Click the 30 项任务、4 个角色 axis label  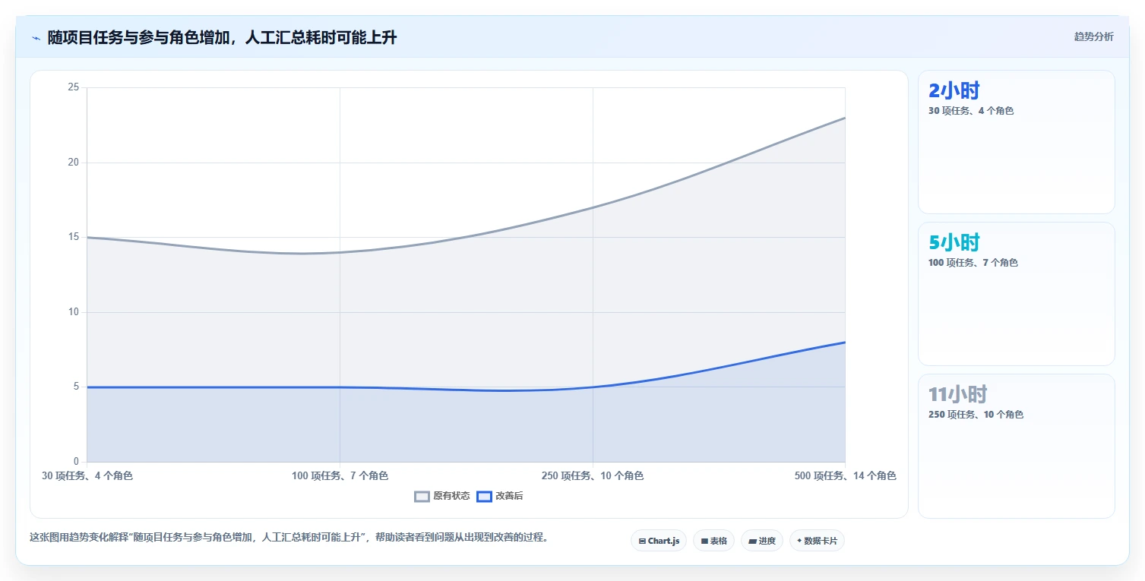point(87,476)
